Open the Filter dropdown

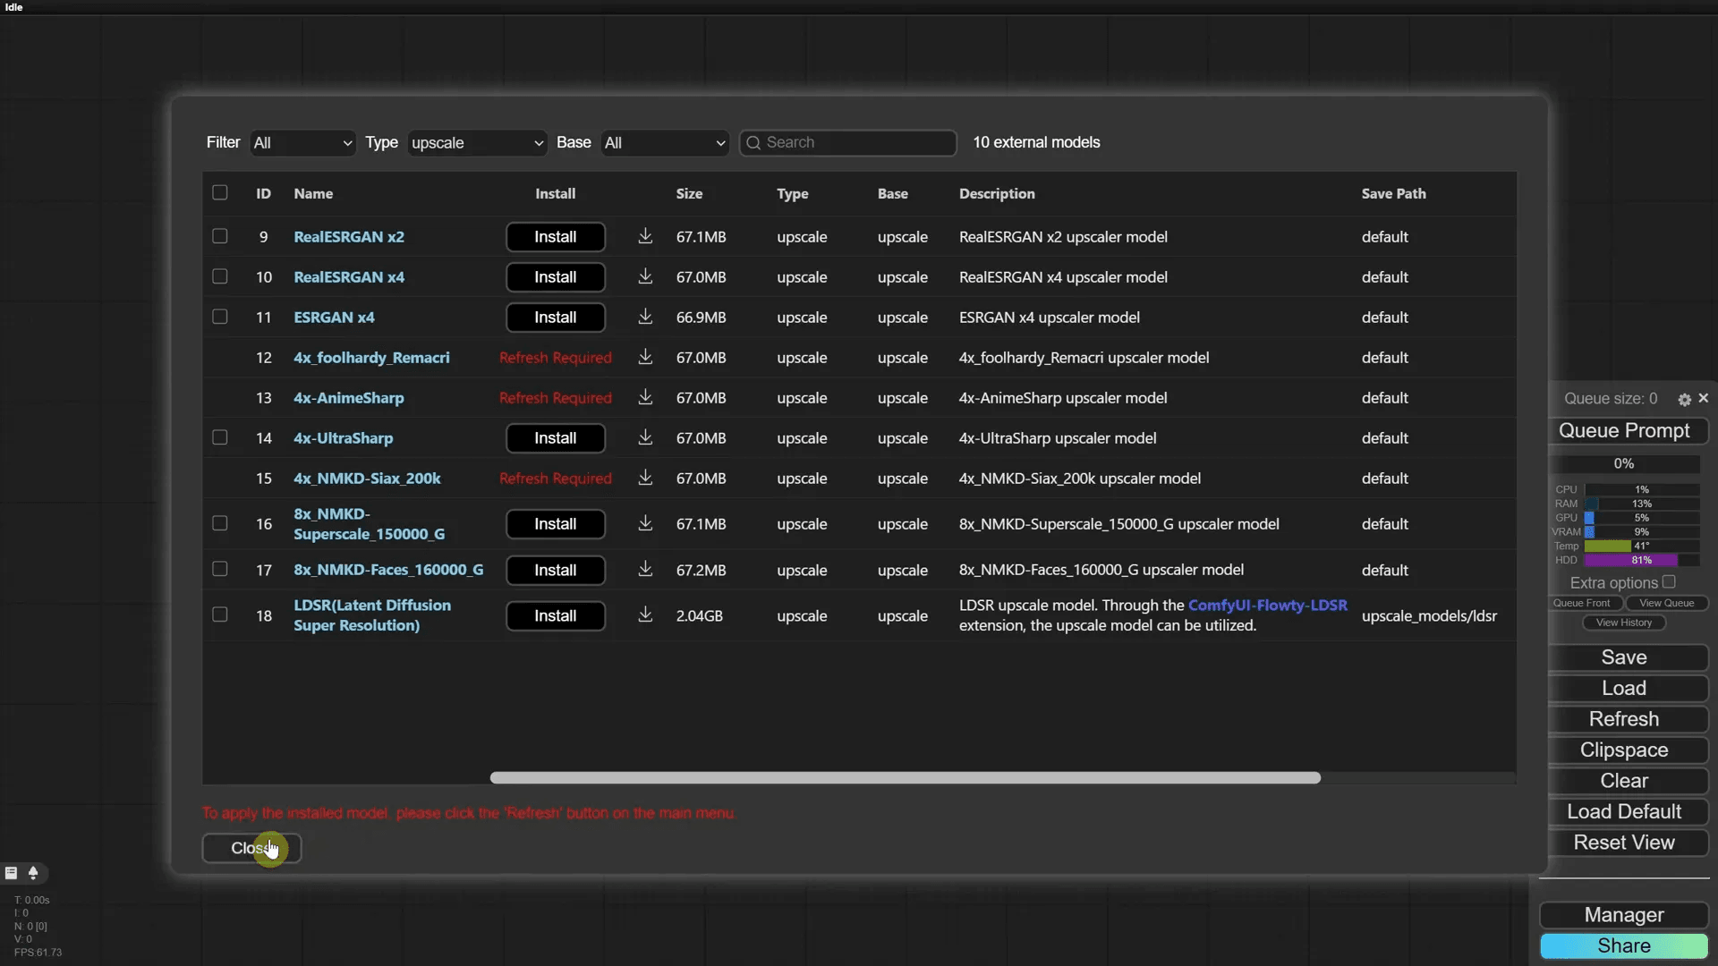pos(302,143)
